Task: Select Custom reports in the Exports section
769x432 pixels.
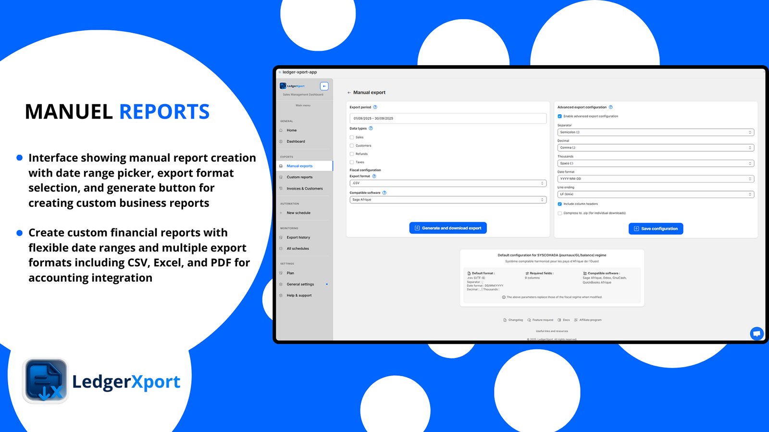Action: (299, 177)
